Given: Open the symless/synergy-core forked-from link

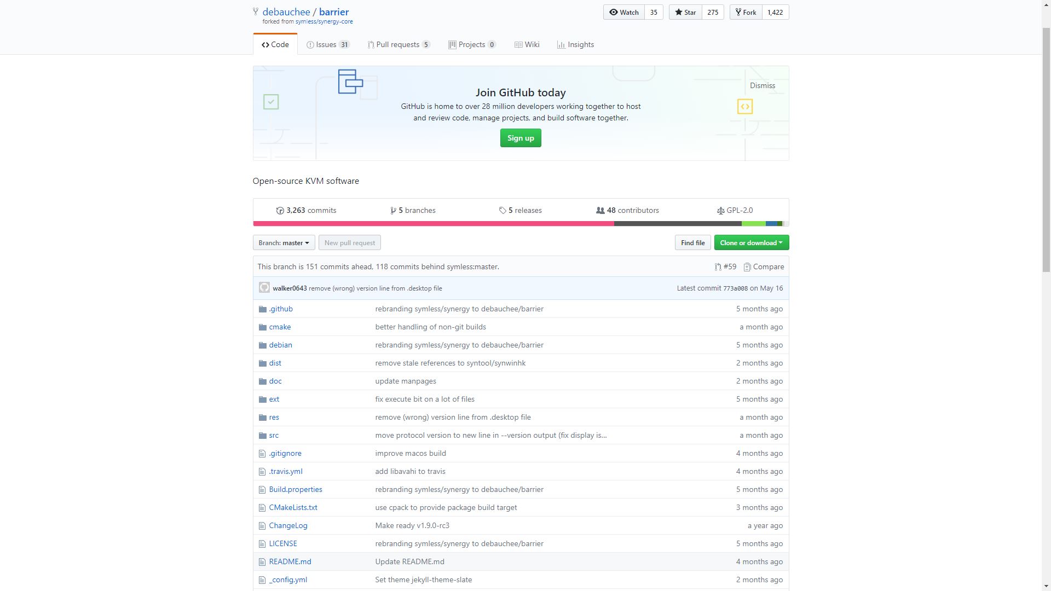Looking at the screenshot, I should pos(324,22).
